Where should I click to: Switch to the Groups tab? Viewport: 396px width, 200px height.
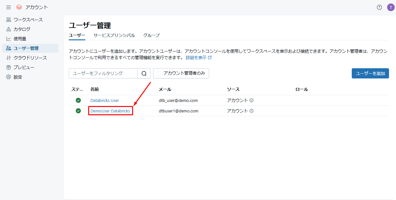(x=151, y=35)
